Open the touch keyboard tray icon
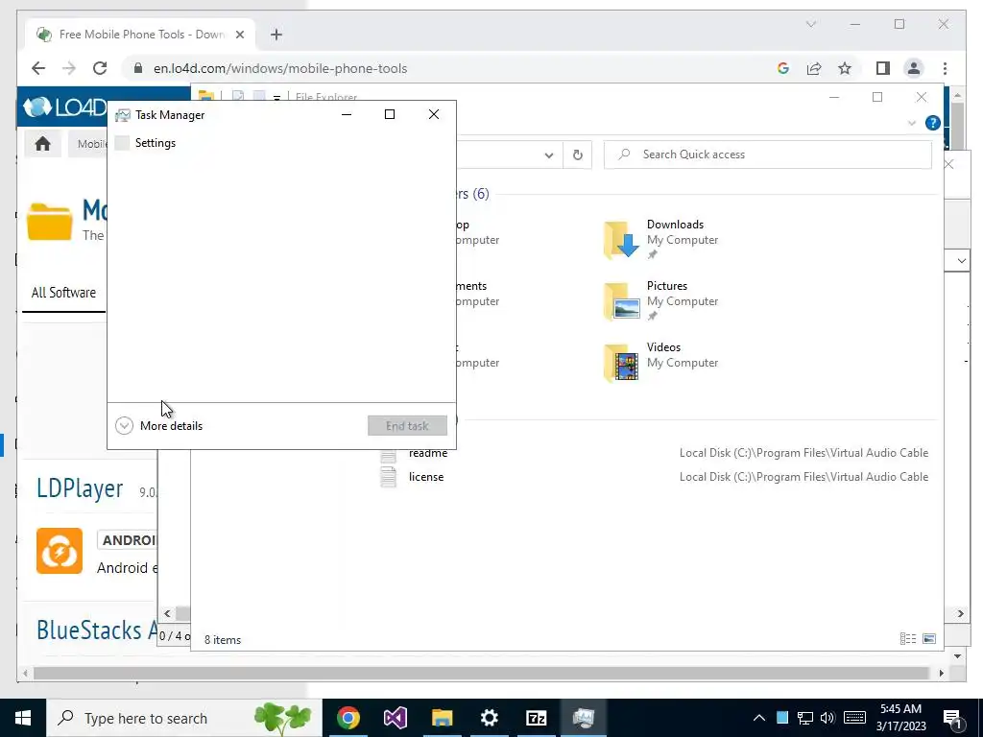Viewport: 983px width, 737px height. (854, 718)
